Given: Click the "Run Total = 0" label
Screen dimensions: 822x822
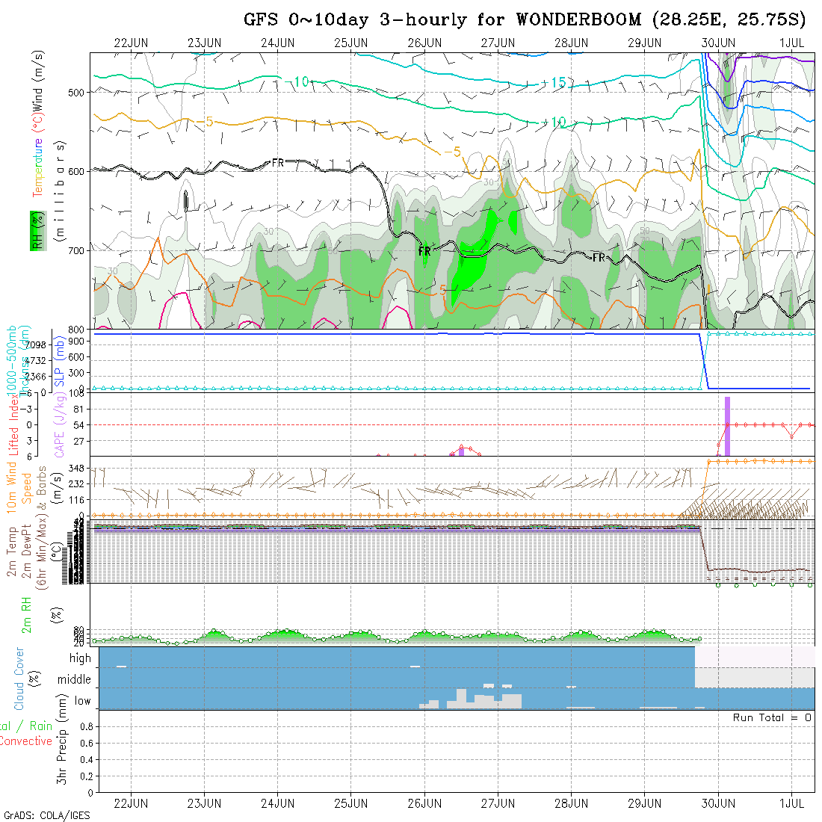Looking at the screenshot, I should point(772,717).
